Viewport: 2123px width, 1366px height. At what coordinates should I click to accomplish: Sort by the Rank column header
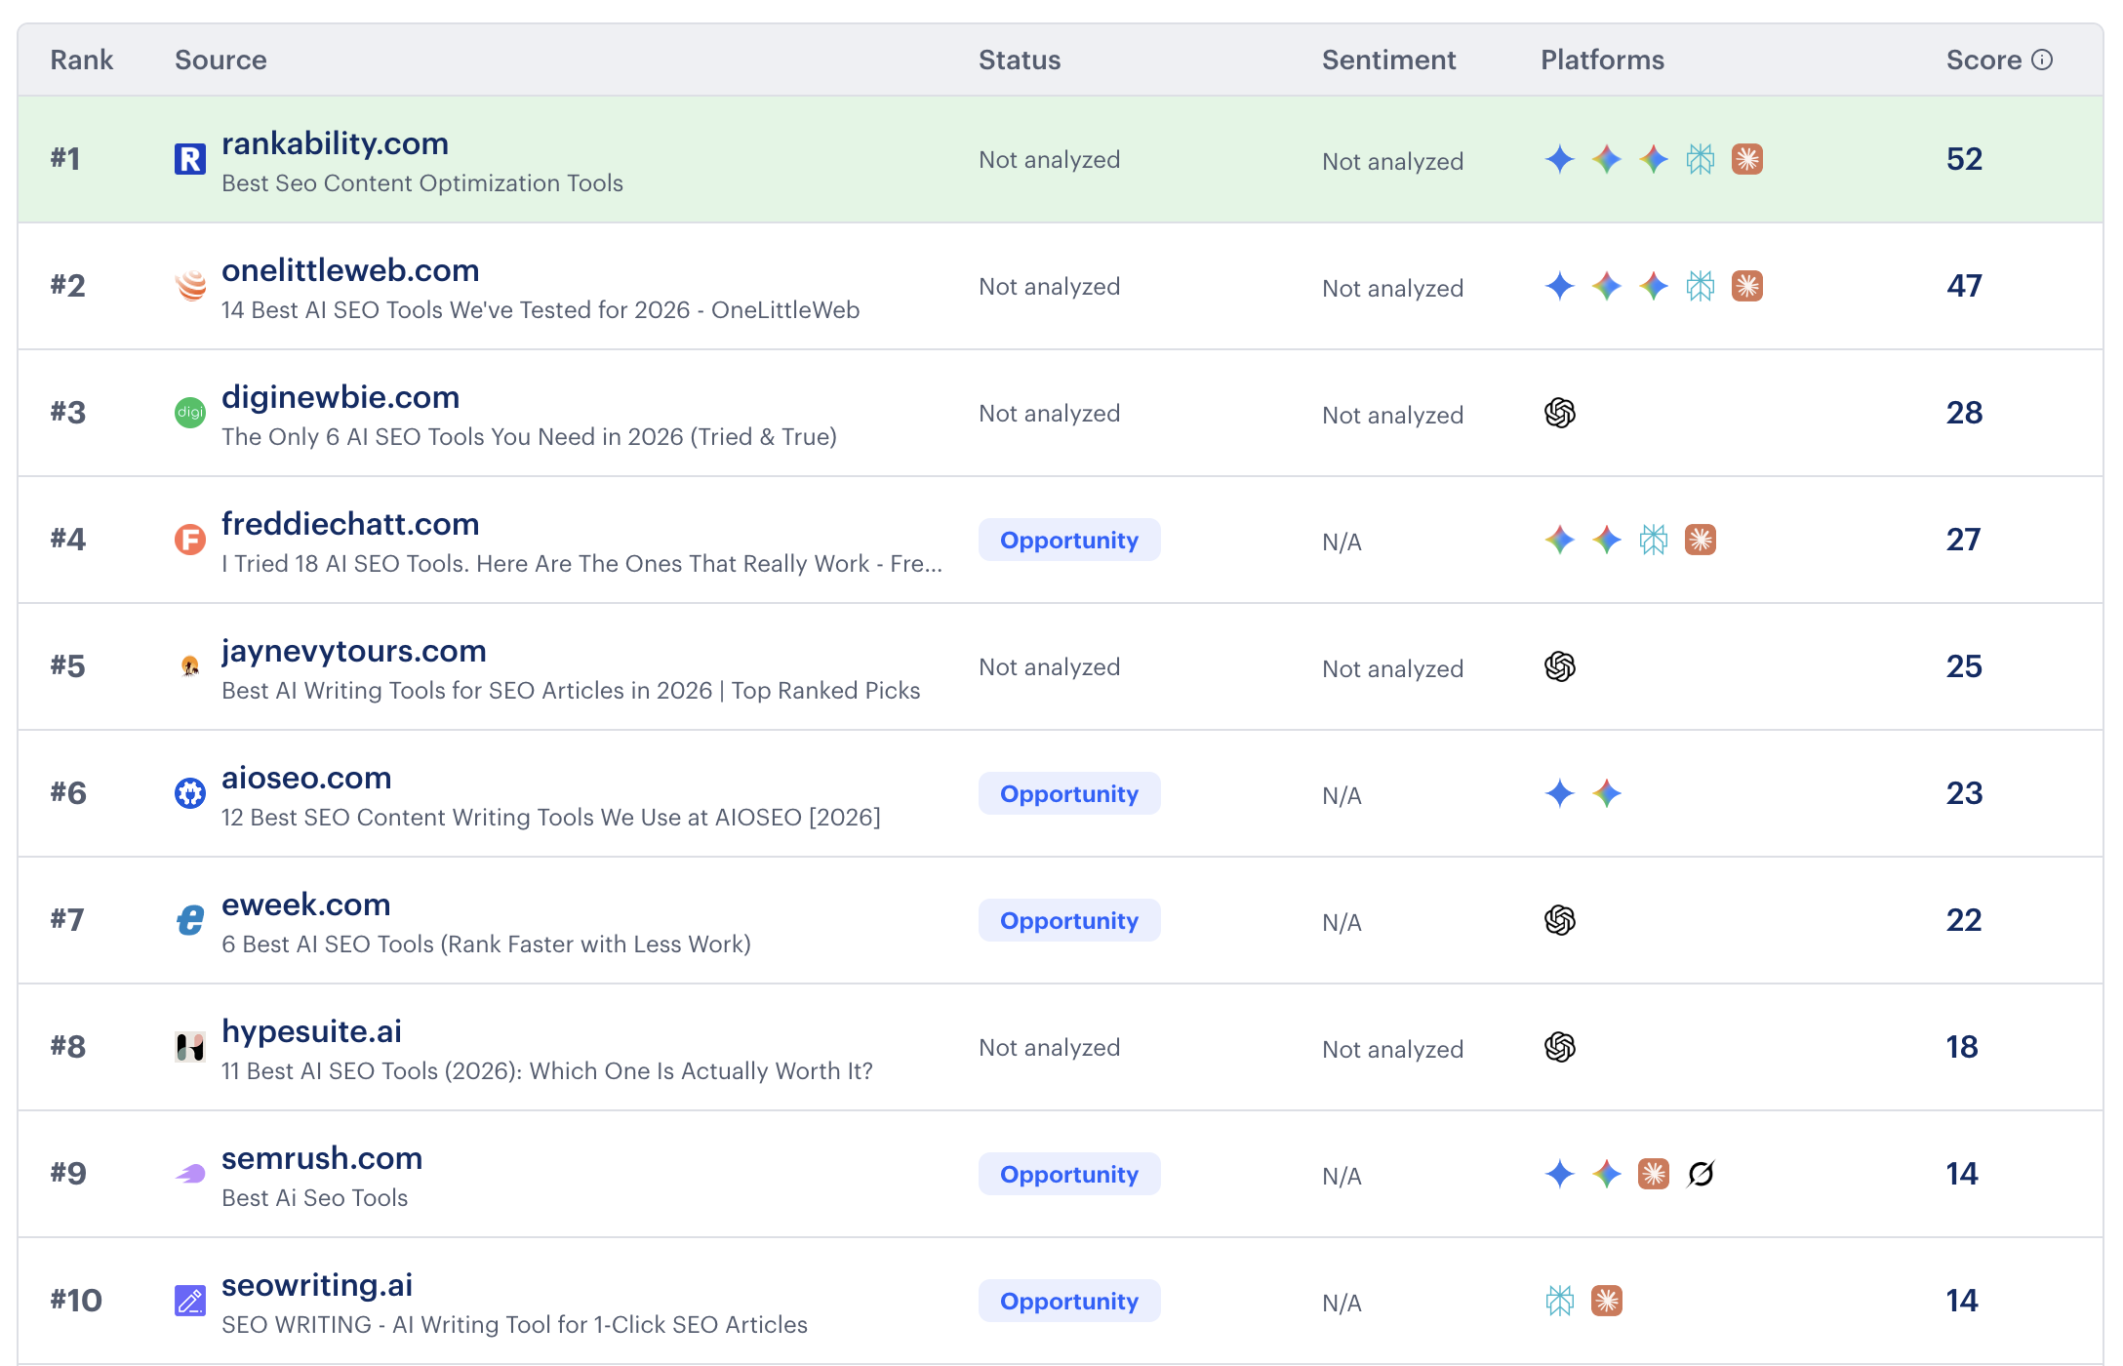[82, 60]
